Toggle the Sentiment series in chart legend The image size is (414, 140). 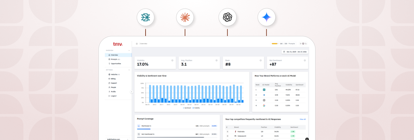click(187, 108)
